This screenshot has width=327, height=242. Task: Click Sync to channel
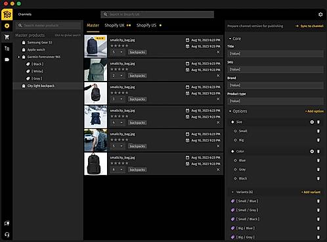[x=309, y=26]
